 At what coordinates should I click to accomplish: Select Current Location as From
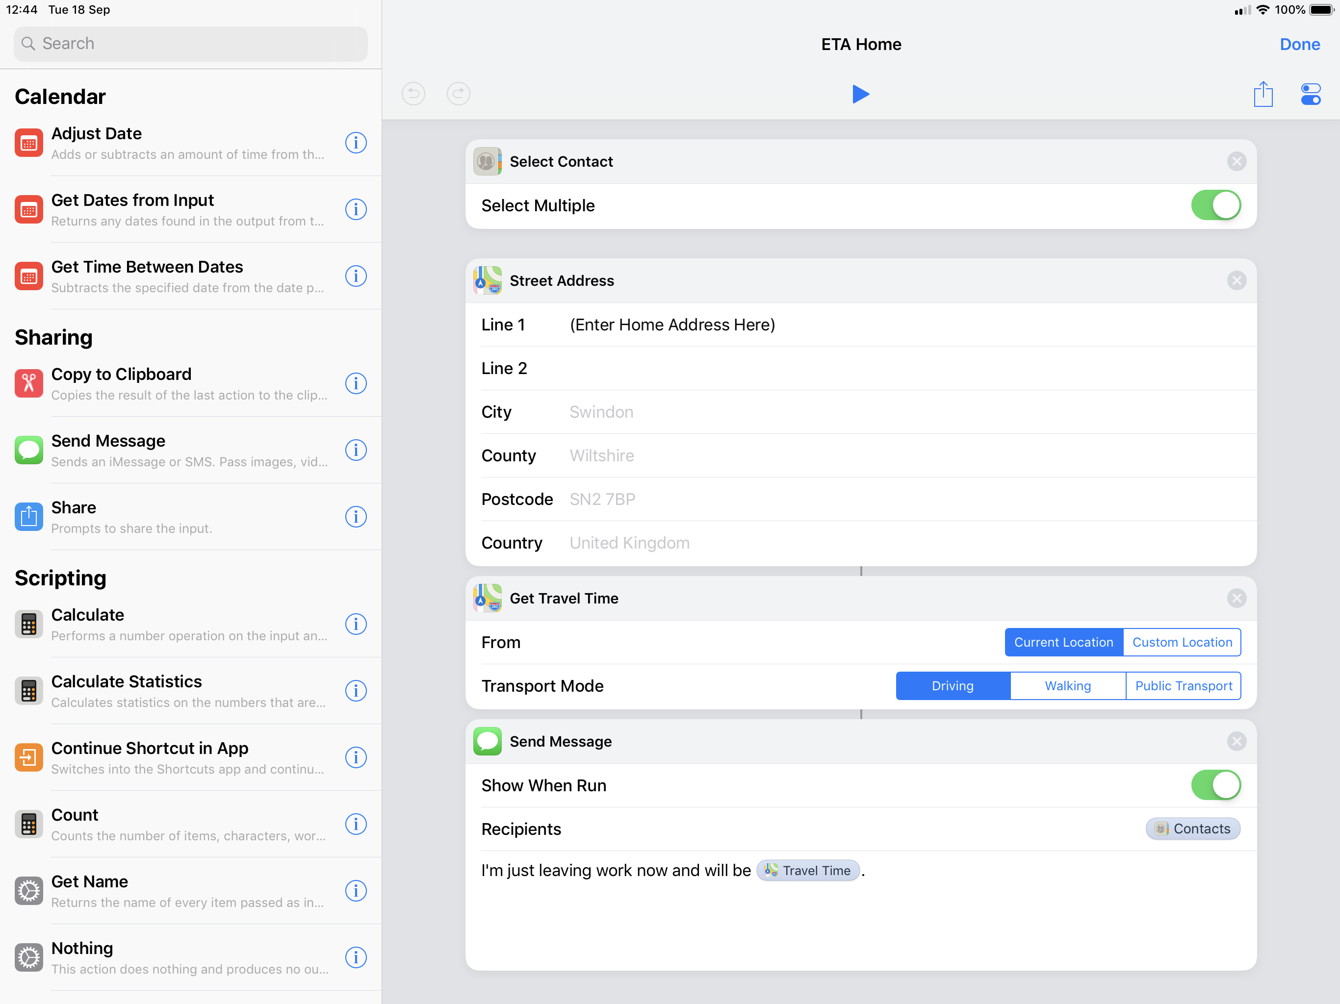[x=1064, y=643]
